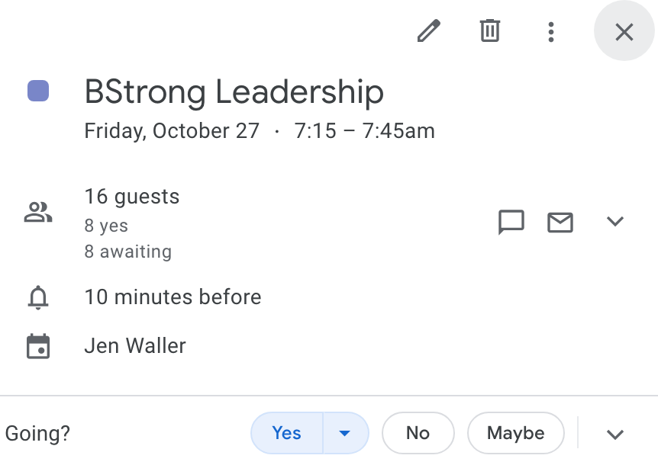Click the chat bubble guests icon

[511, 222]
